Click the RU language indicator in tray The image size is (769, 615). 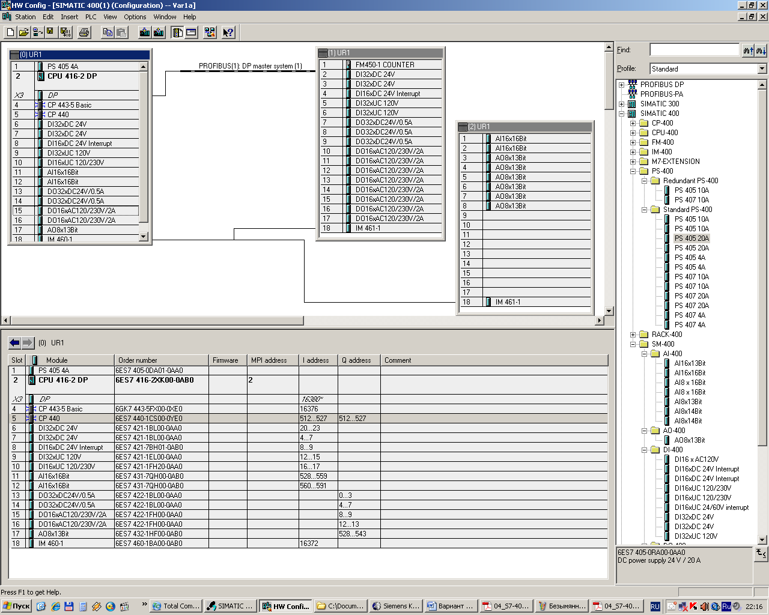click(x=655, y=607)
